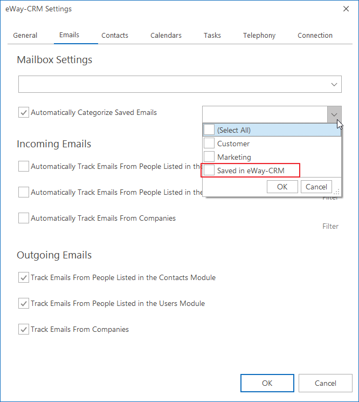Click OK to save settings

(x=267, y=383)
